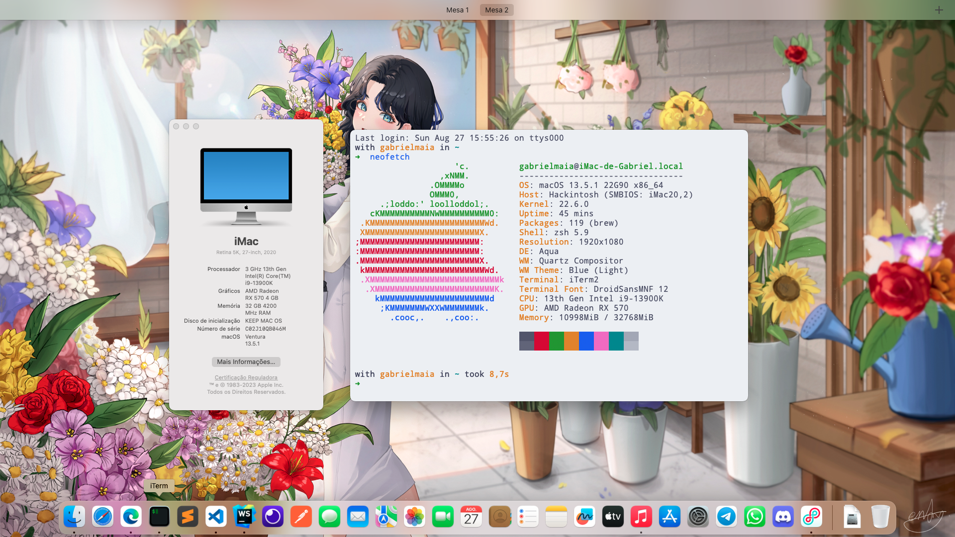Open iTerm from the dock

(159, 517)
